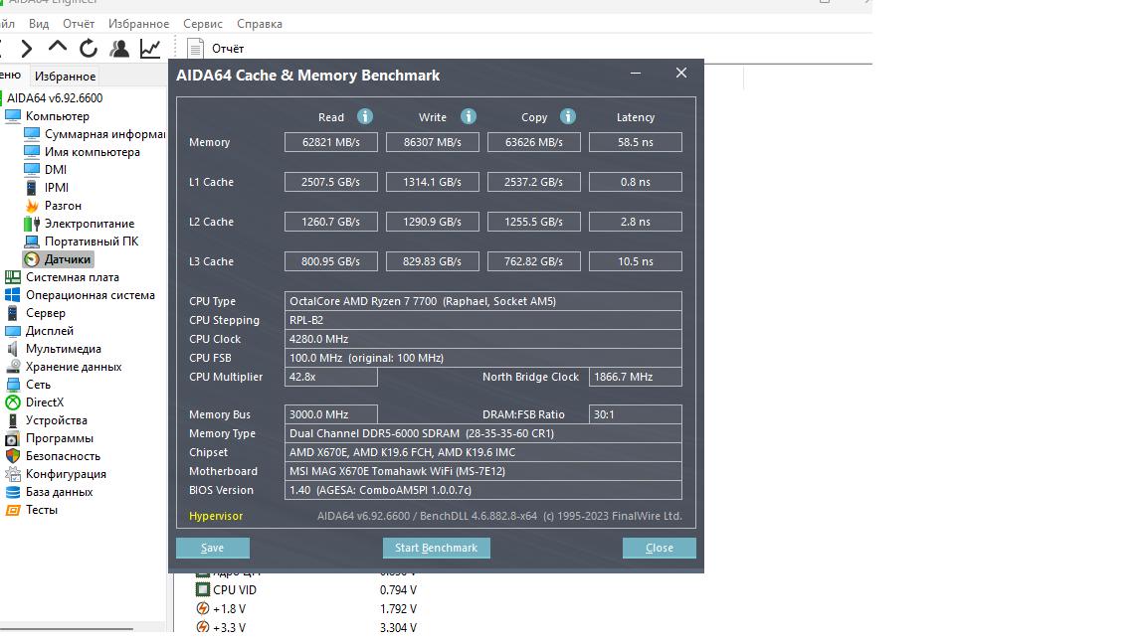Click Memory Read value 62821 MB/s

[x=331, y=142]
